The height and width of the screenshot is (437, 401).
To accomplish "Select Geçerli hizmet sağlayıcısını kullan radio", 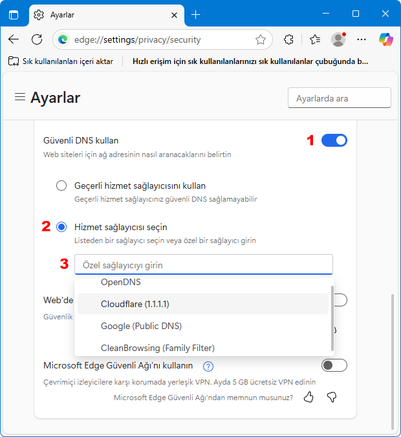I will pyautogui.click(x=61, y=186).
